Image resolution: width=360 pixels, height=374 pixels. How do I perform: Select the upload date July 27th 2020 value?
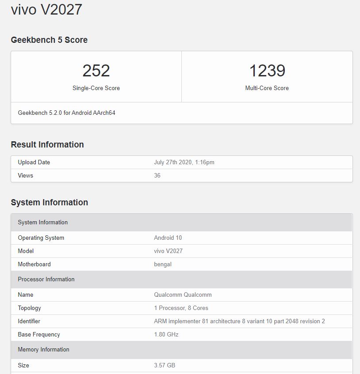point(184,162)
